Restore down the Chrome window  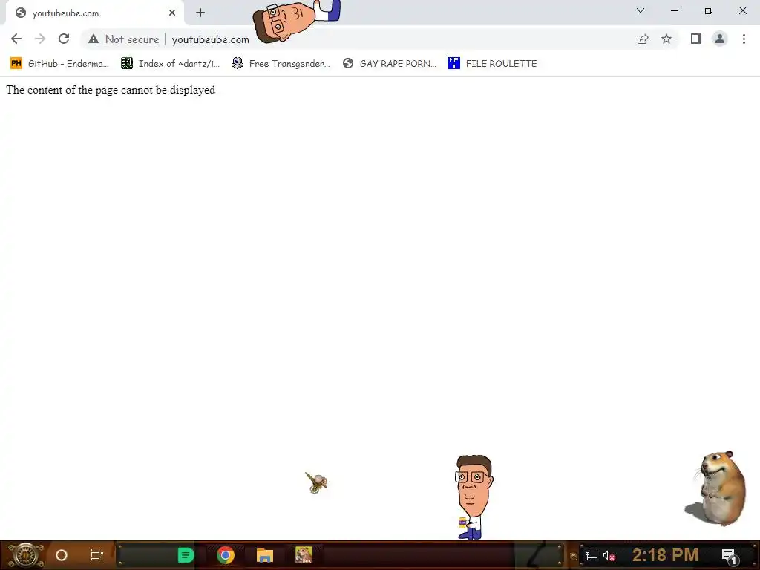click(709, 10)
